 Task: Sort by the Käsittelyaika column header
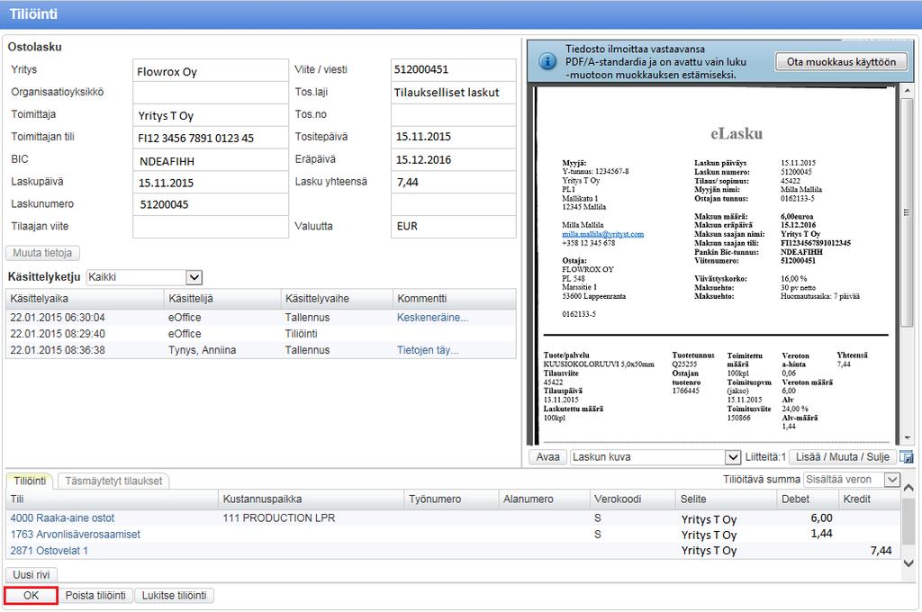[x=85, y=299]
